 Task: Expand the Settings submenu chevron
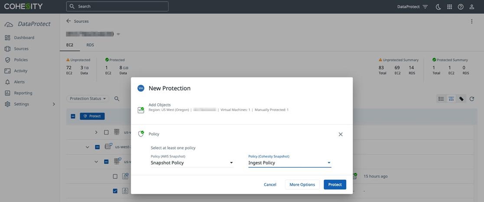point(54,104)
